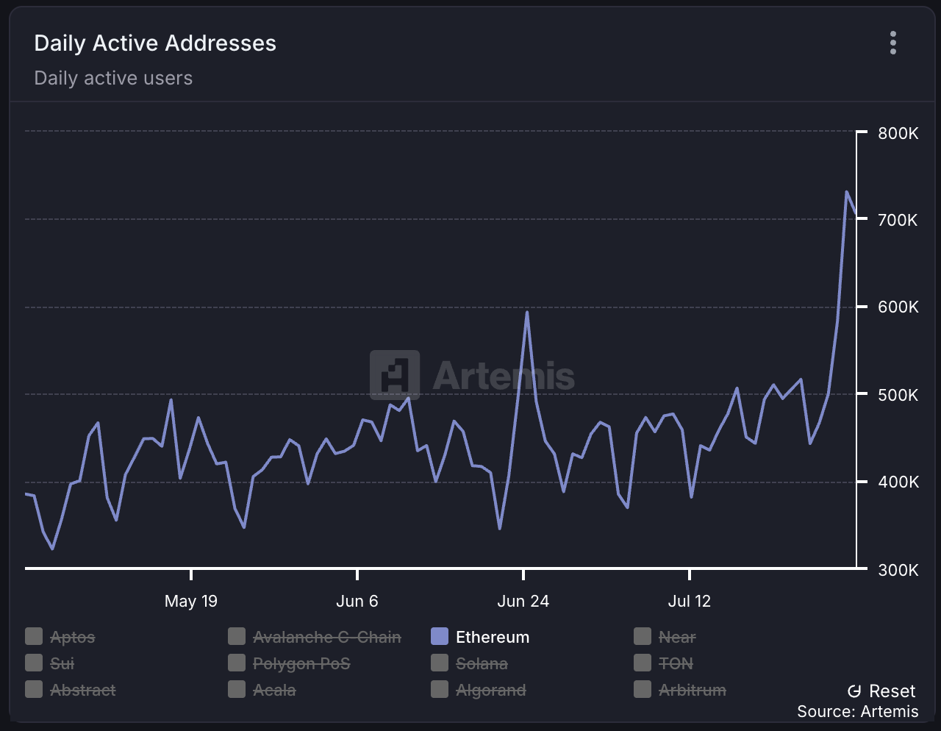Click the Jun 24 spike on the line
The width and height of the screenshot is (941, 731).
click(527, 313)
